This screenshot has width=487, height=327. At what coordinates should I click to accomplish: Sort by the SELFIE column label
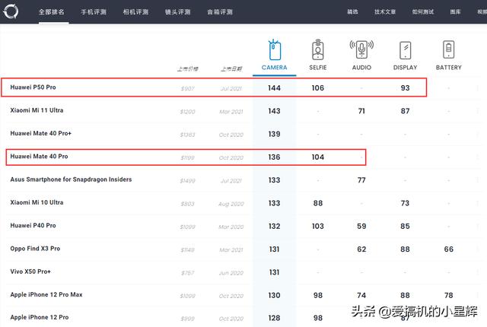pyautogui.click(x=318, y=68)
